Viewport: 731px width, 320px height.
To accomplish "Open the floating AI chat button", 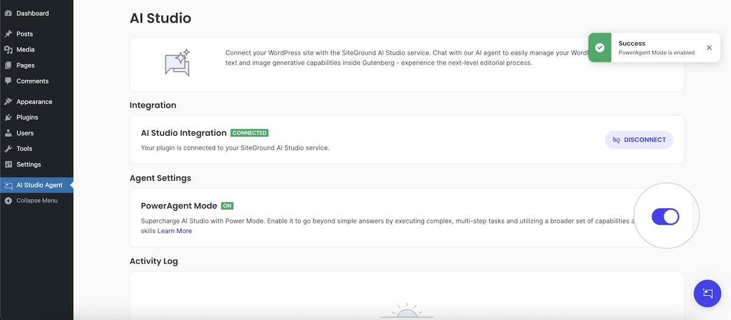I will 707,293.
